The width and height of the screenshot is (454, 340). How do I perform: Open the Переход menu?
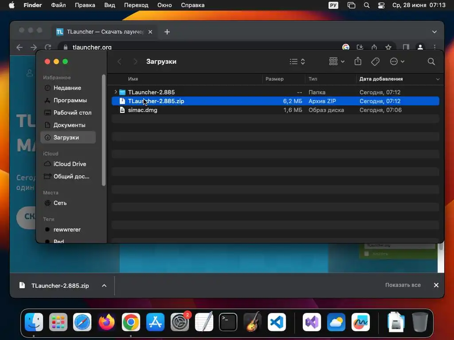[136, 5]
